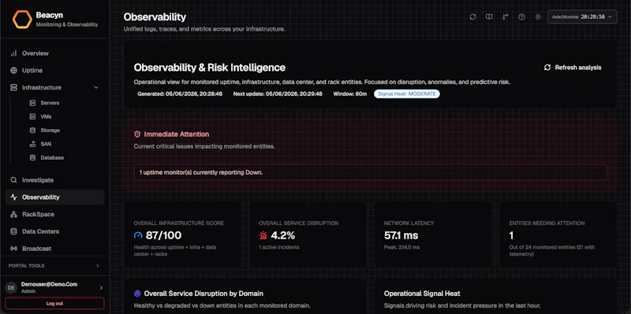
Task: Open the Broadcast page
Action: click(x=54, y=249)
